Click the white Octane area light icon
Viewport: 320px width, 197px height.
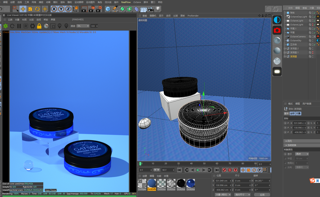277,72
